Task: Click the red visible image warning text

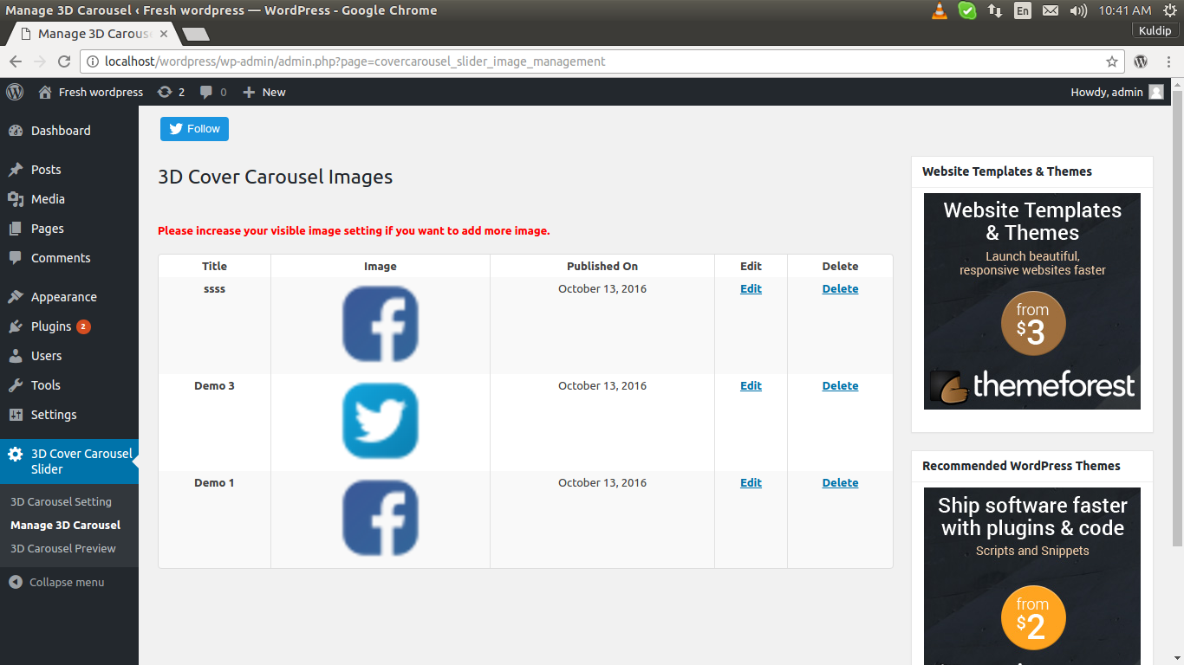Action: click(x=354, y=231)
